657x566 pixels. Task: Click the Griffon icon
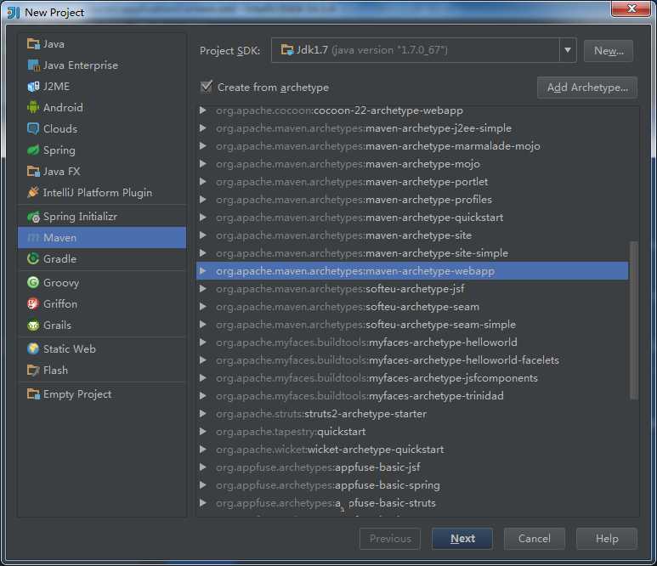point(33,303)
